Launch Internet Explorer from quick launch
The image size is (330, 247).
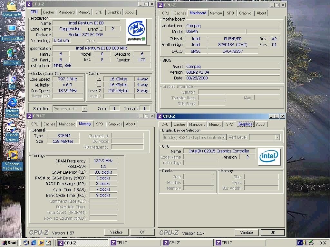34,243
